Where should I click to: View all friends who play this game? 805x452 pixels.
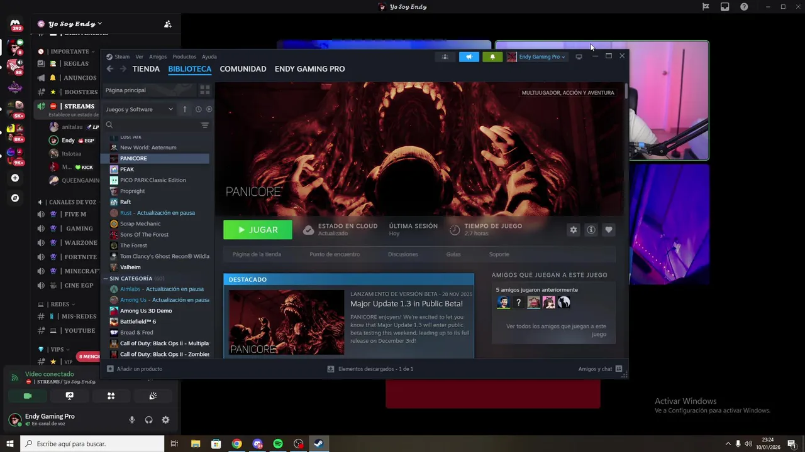tap(556, 330)
